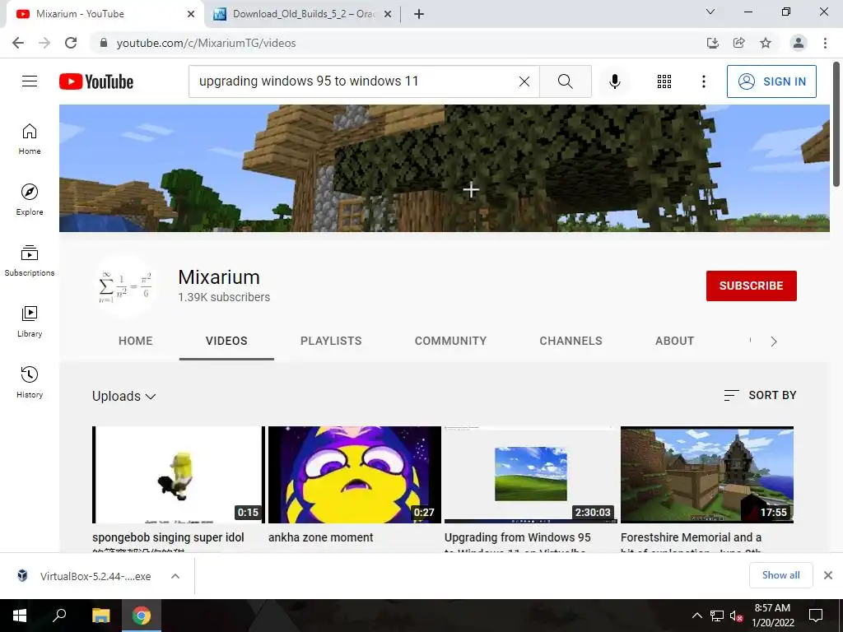Expand the Uploads dropdown
This screenshot has height=632, width=843.
[x=124, y=396]
